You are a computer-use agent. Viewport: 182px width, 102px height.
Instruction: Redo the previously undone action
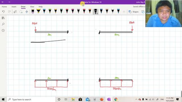9,12
